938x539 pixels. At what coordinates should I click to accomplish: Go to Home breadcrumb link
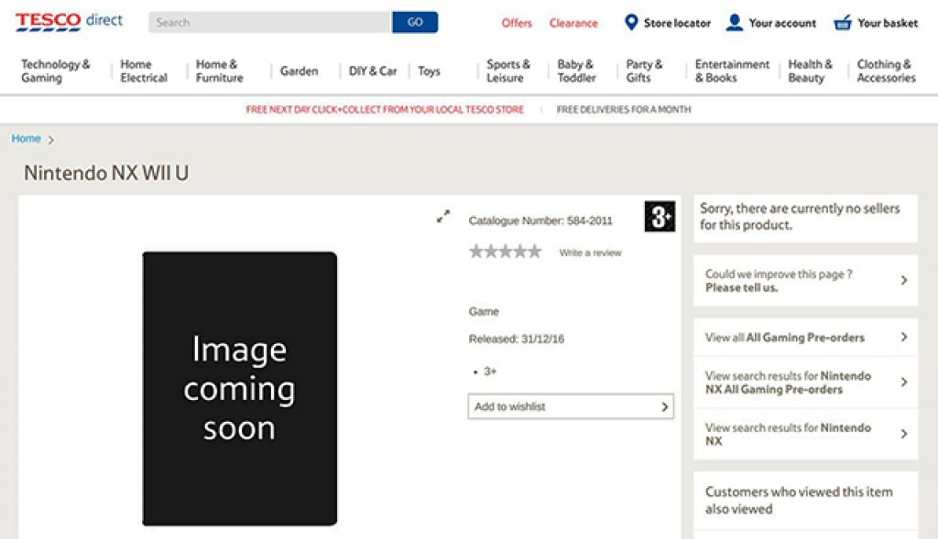pos(27,138)
